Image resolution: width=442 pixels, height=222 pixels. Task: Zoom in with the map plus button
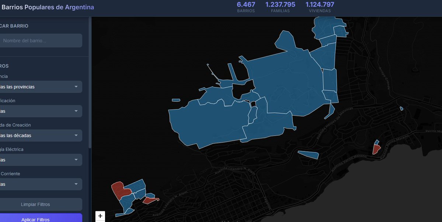[x=100, y=216]
